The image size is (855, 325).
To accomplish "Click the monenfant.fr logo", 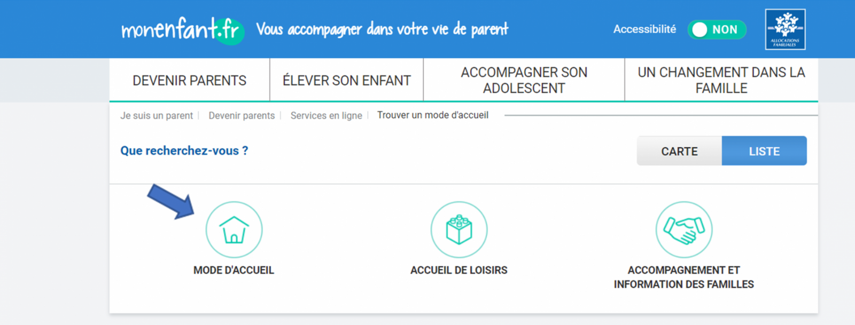I will (183, 30).
